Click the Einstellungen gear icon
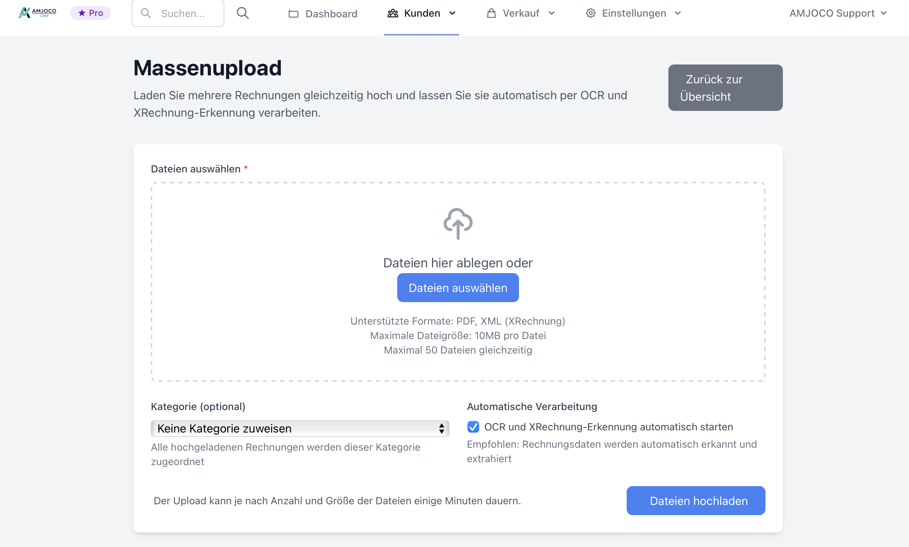Screen dimensions: 909x547 (x=591, y=13)
